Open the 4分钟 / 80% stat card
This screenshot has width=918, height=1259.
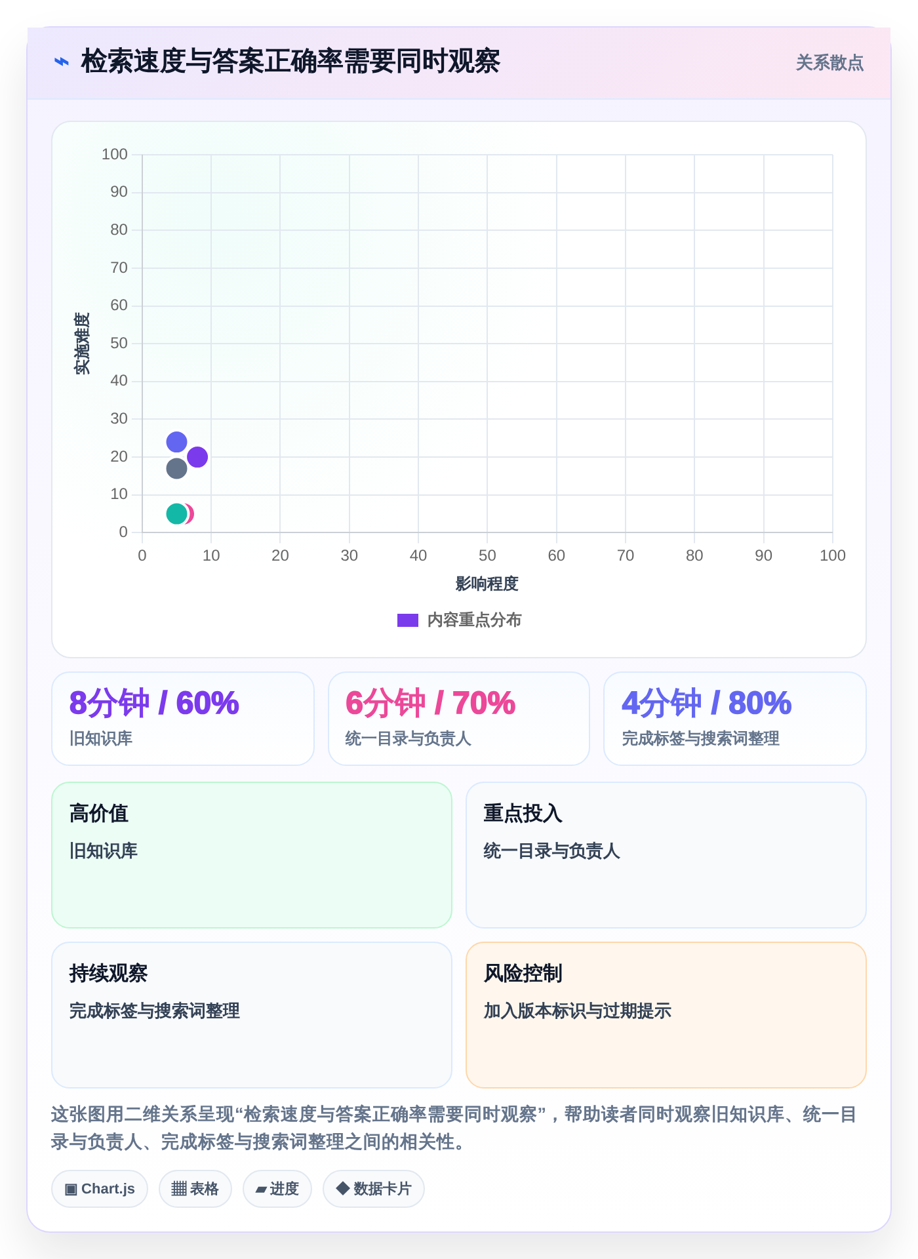click(x=735, y=719)
